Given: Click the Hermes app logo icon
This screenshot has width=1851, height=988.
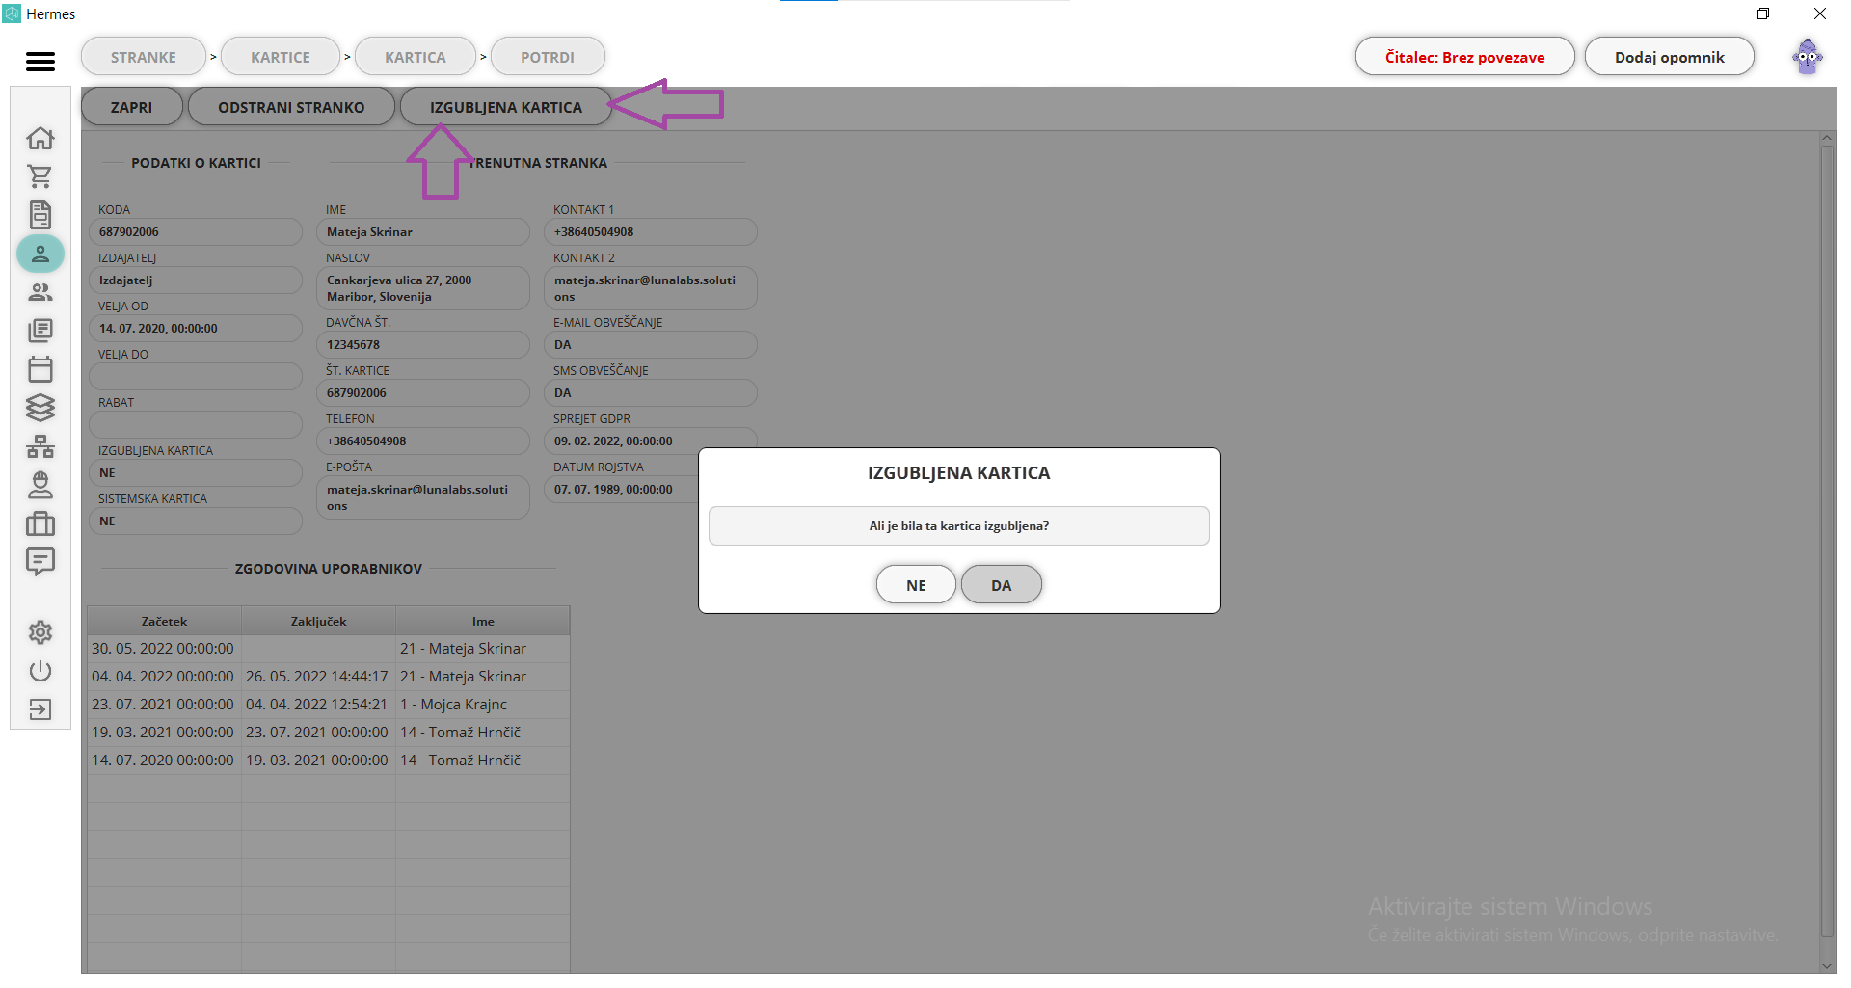Looking at the screenshot, I should (x=12, y=13).
